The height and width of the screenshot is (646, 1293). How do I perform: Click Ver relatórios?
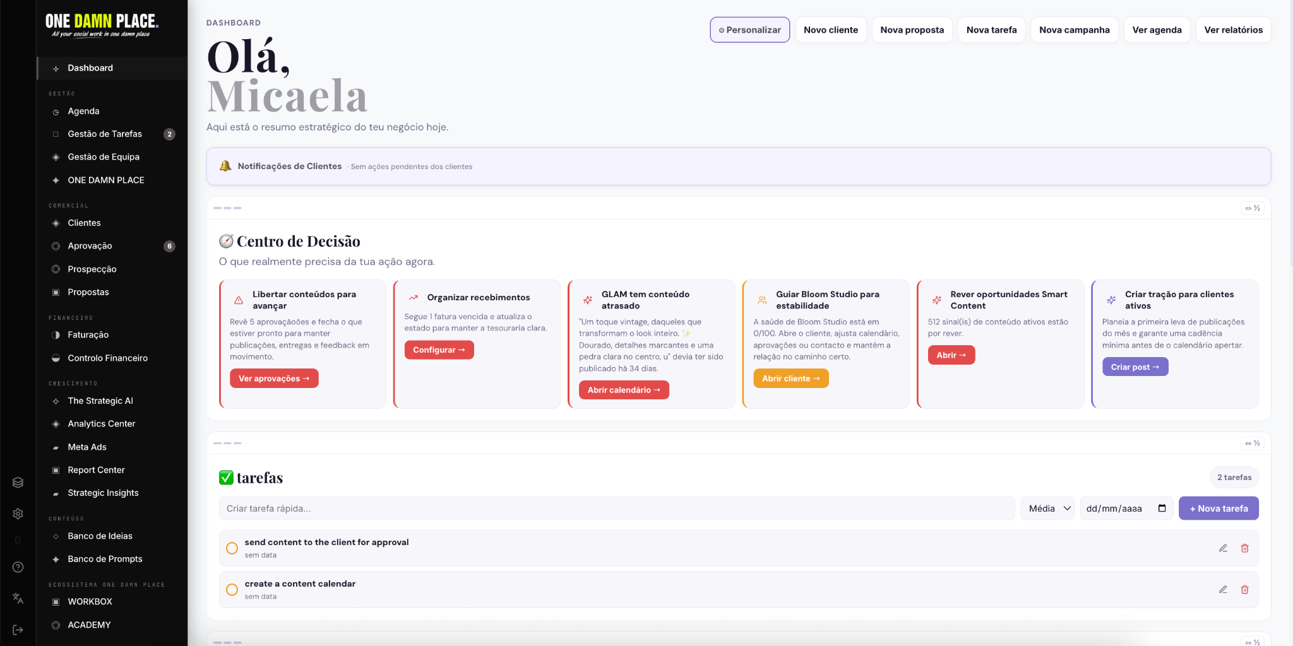coord(1234,30)
